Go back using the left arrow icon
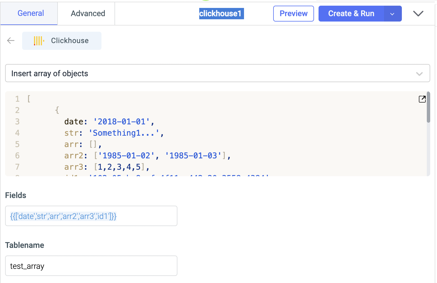The height and width of the screenshot is (283, 437). [11, 41]
